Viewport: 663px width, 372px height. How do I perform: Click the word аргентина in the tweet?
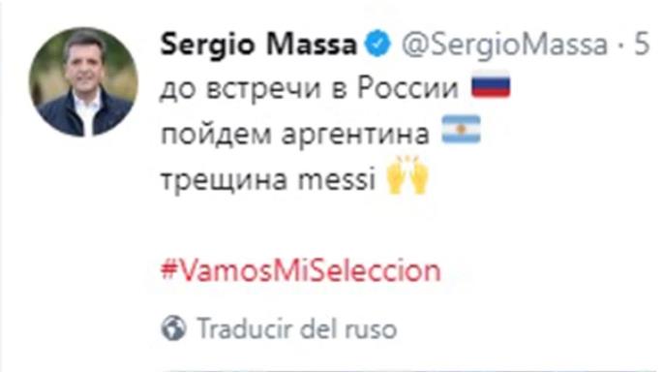(355, 136)
